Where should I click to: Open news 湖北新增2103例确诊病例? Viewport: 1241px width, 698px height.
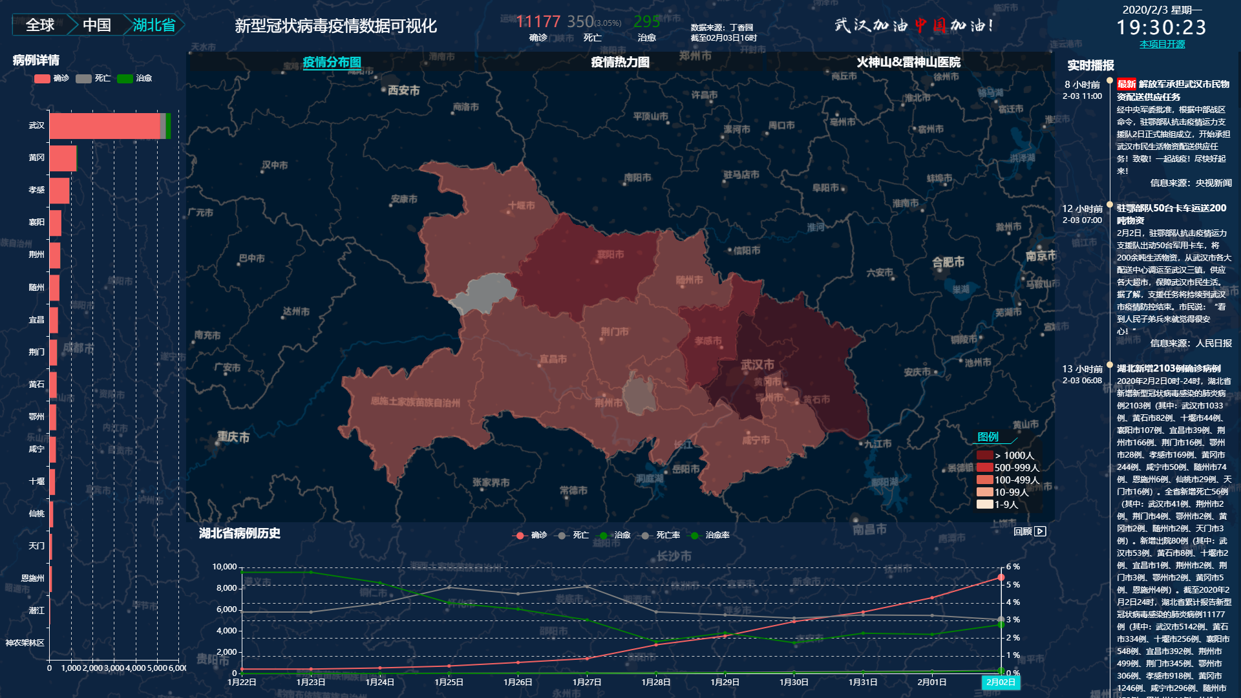tap(1169, 368)
